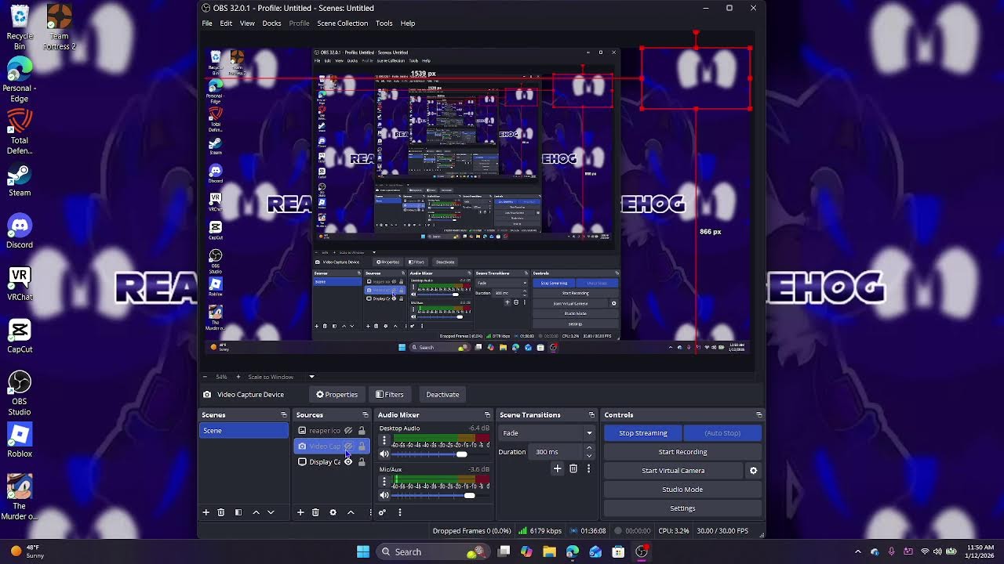The height and width of the screenshot is (564, 1004).
Task: Mute Mic/Aux audio
Action: point(384,495)
